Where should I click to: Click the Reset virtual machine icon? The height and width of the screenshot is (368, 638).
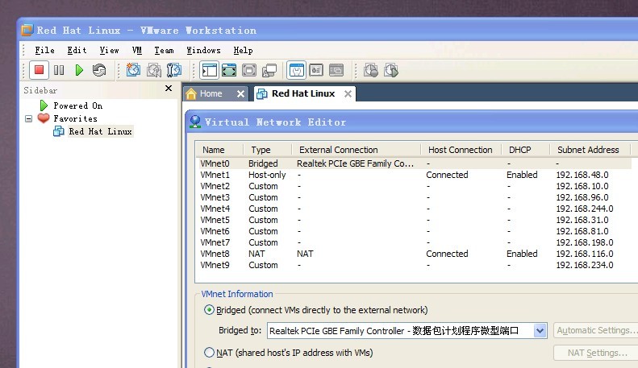(x=99, y=71)
